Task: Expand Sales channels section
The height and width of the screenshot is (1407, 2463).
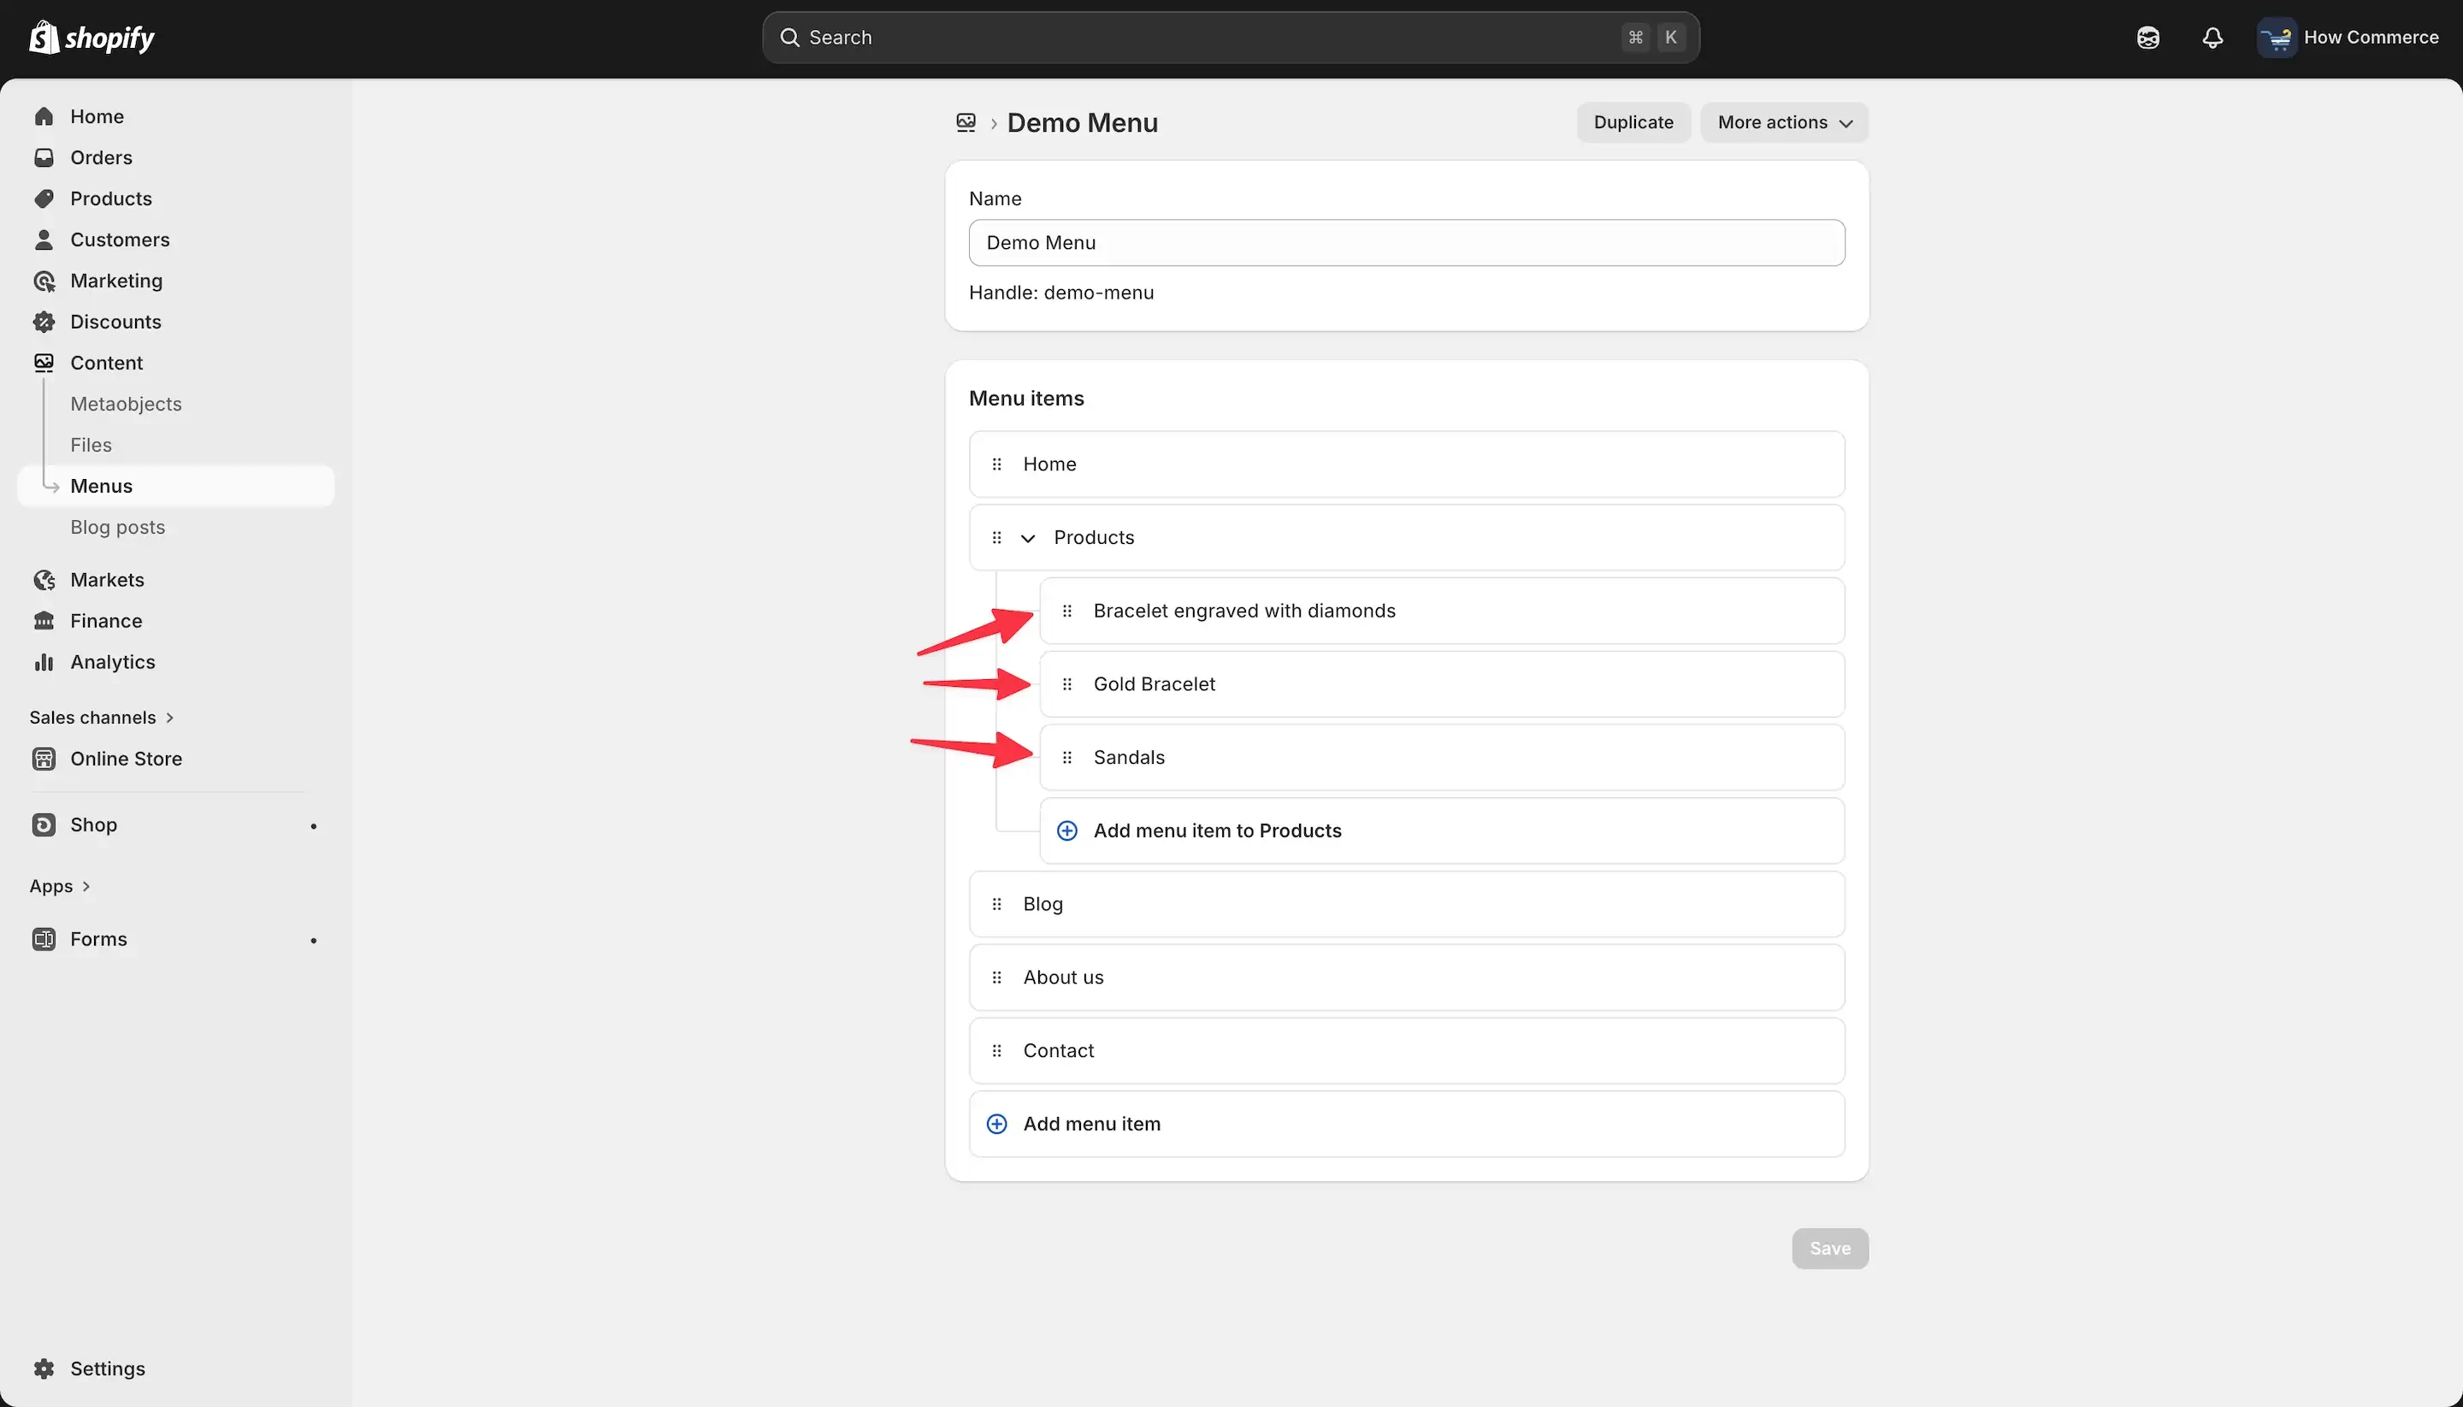Action: pyautogui.click(x=102, y=718)
